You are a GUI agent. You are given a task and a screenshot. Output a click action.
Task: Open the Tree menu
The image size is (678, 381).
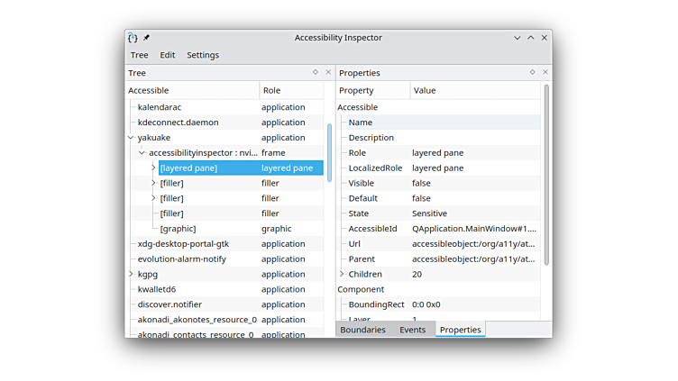(139, 55)
